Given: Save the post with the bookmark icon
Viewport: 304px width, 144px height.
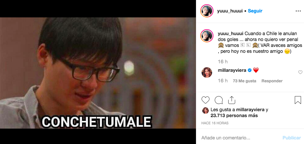Looking at the screenshot, I should coord(298,100).
